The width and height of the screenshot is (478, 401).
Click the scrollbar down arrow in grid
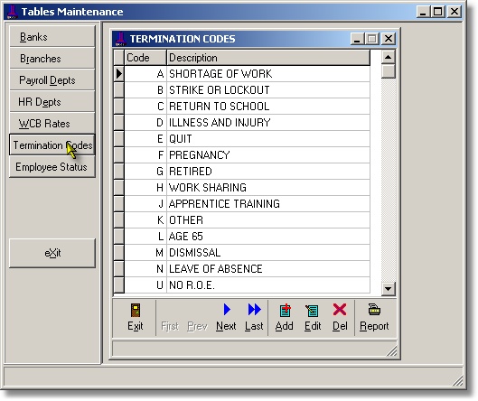pyautogui.click(x=389, y=288)
